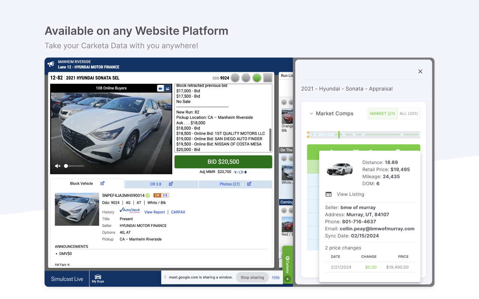Click Simulcast Live label

coord(67,279)
